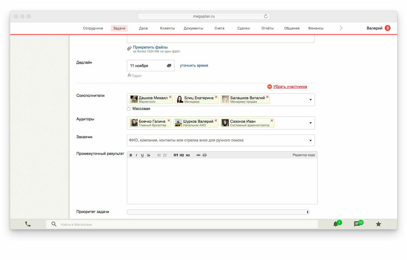Switch to the Клиенты menu tab
The image size is (407, 260).
(167, 28)
